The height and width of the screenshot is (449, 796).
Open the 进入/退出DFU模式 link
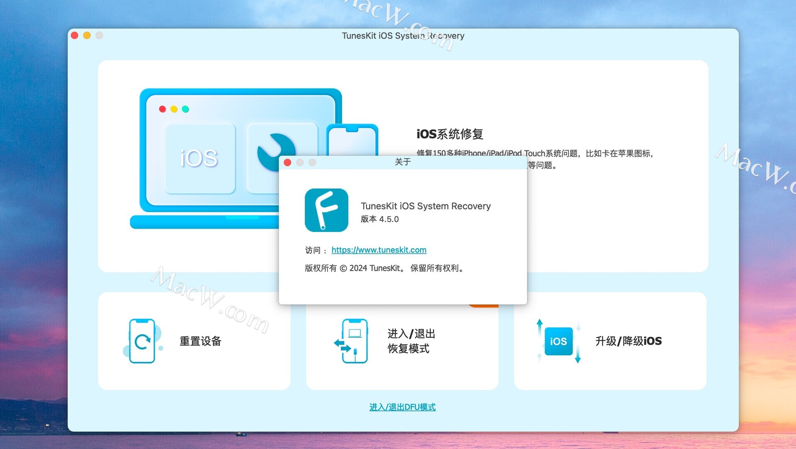click(402, 407)
